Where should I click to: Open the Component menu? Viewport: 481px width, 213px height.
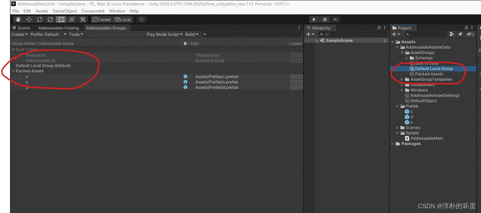click(93, 11)
